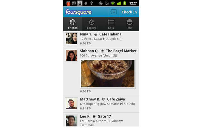Viewport: 199px width, 128px height.
Task: Tap the red notification badge in status bar
Action: (x=68, y=4)
